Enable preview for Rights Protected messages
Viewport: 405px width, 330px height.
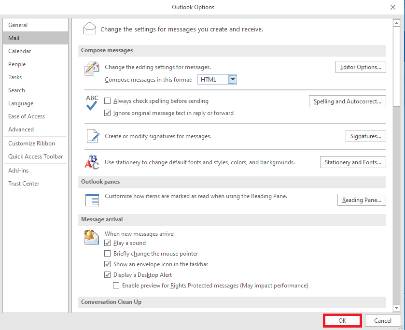tap(116, 285)
